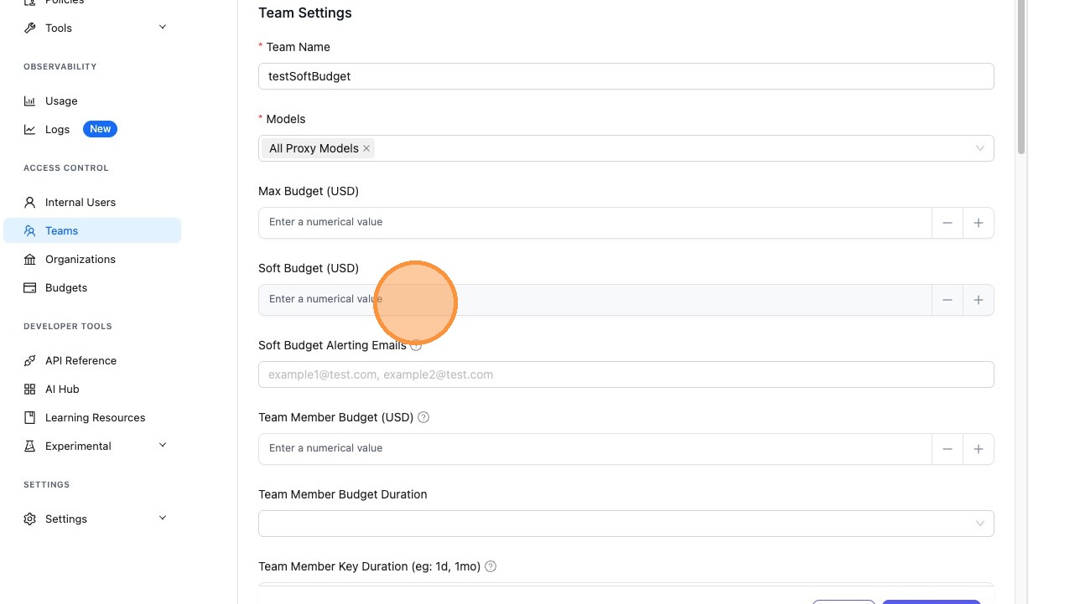Open the Team Member Budget Duration dropdown
This screenshot has width=1080, height=604.
[x=626, y=524]
